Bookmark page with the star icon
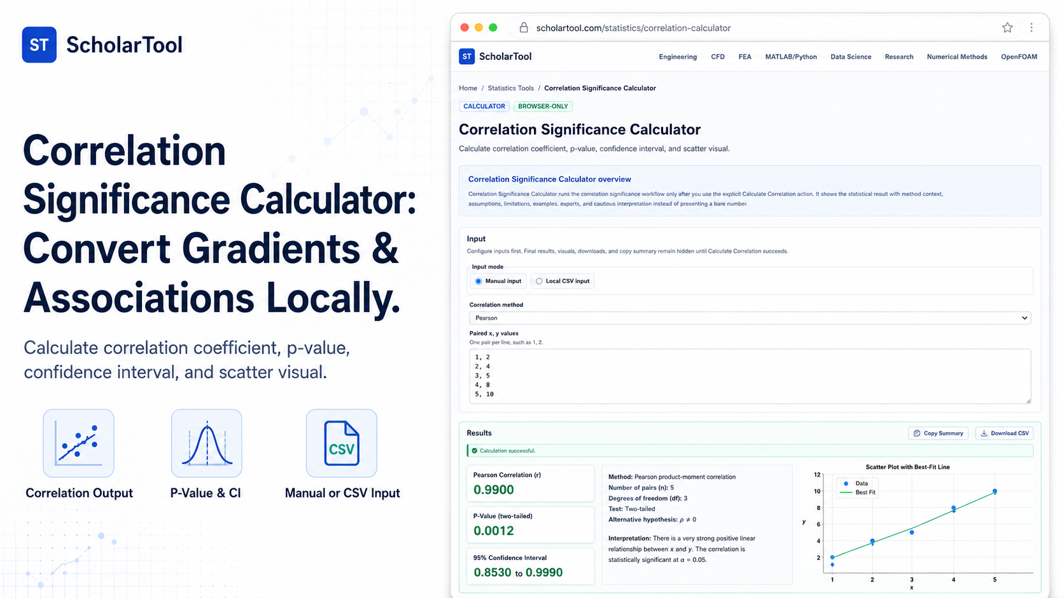Image resolution: width=1064 pixels, height=598 pixels. [x=1007, y=27]
